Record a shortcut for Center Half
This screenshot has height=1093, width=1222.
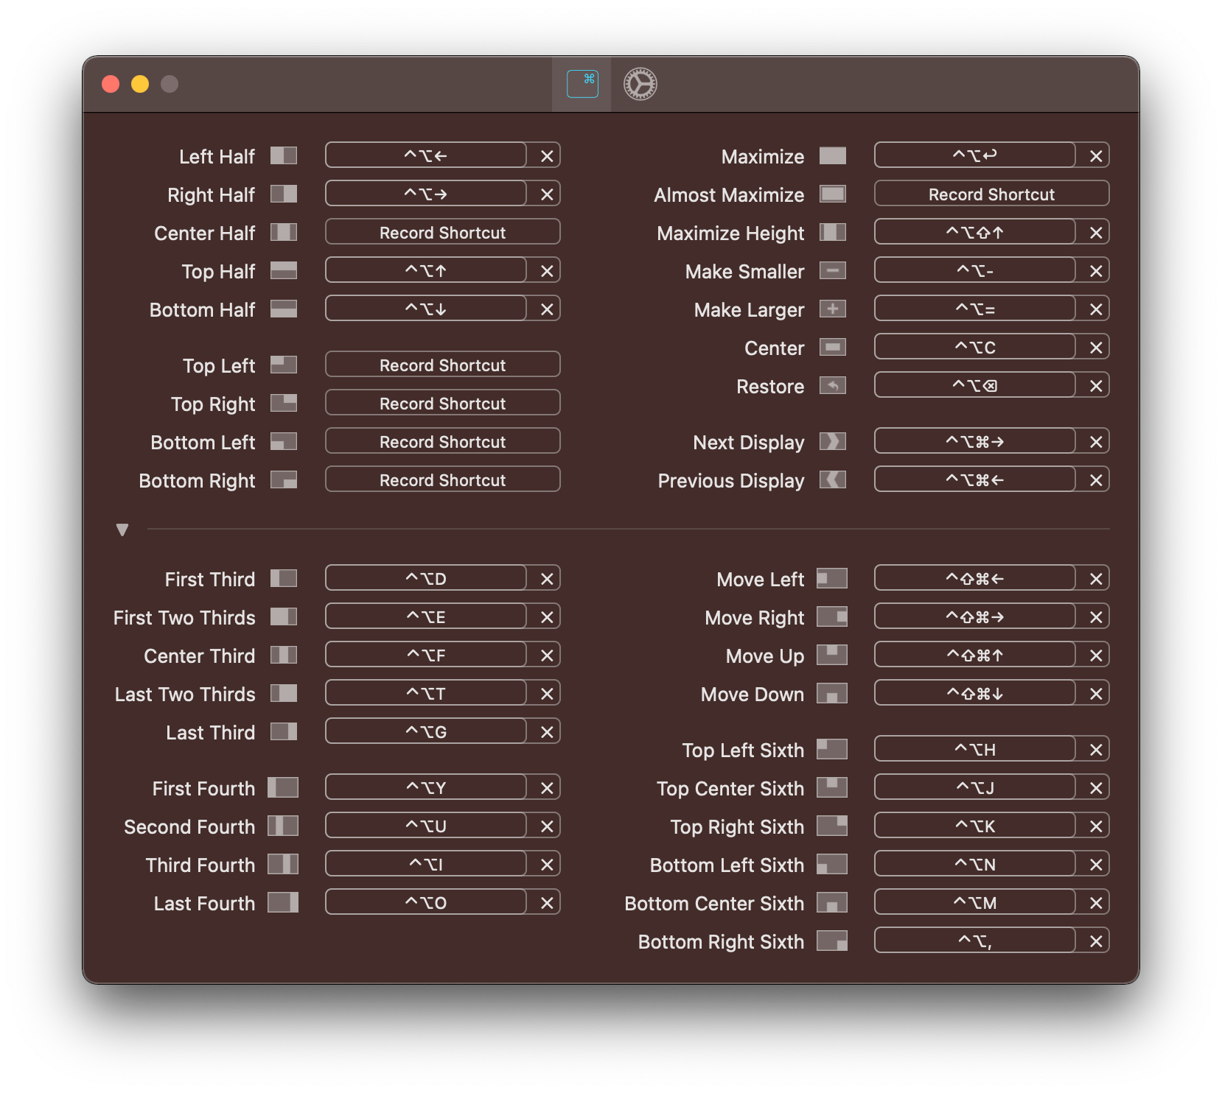[x=442, y=232]
